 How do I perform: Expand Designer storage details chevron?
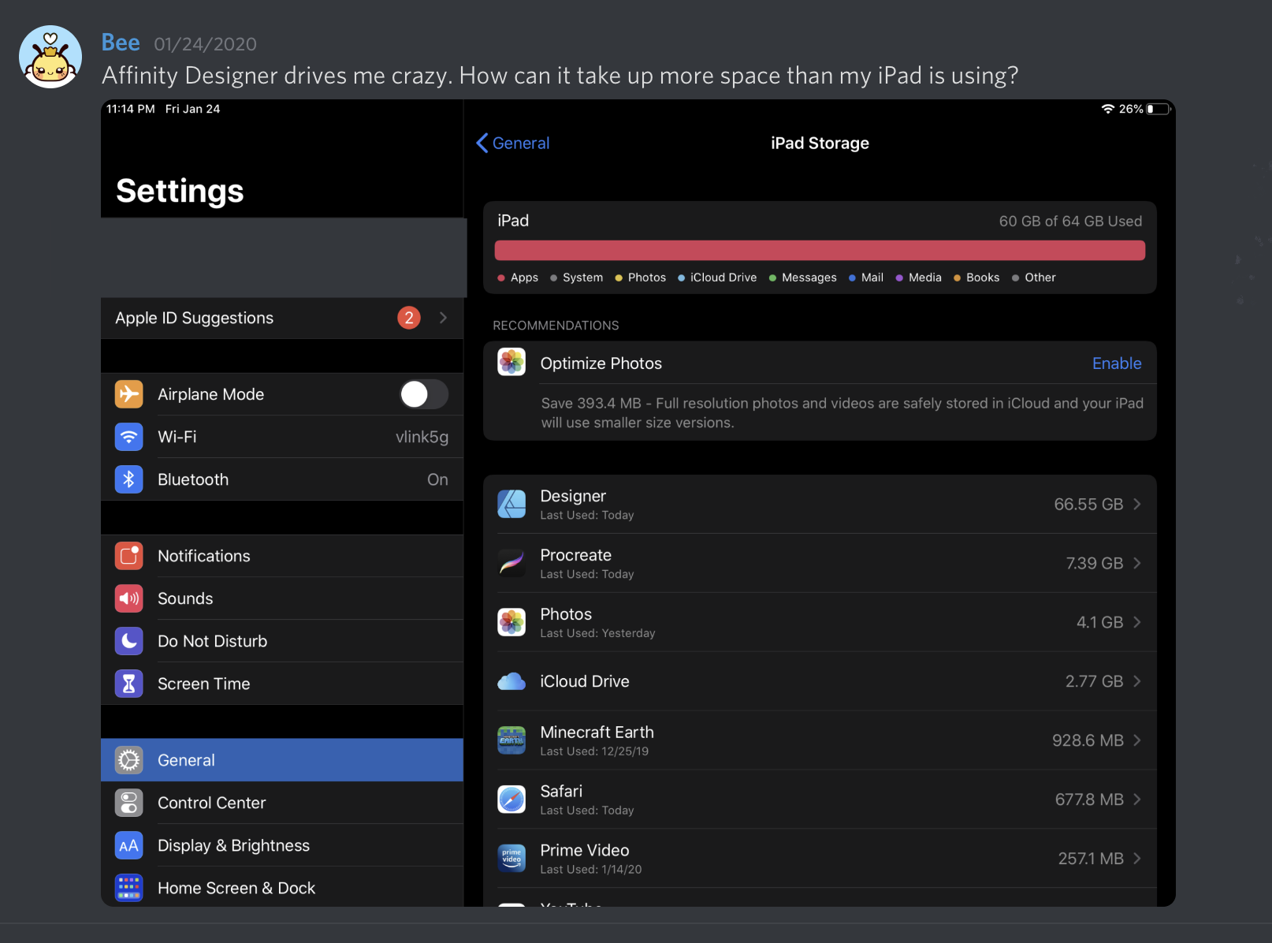1137,504
